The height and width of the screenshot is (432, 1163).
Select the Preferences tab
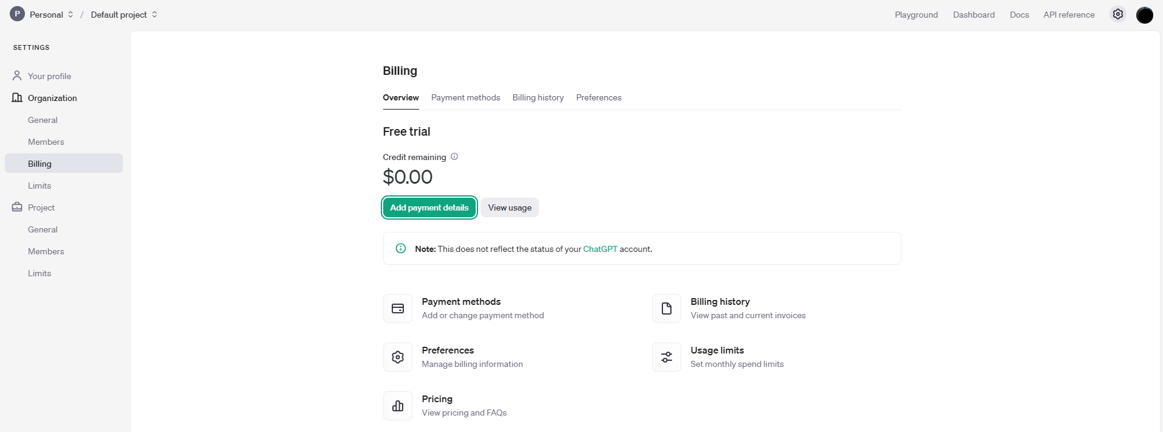coord(599,97)
